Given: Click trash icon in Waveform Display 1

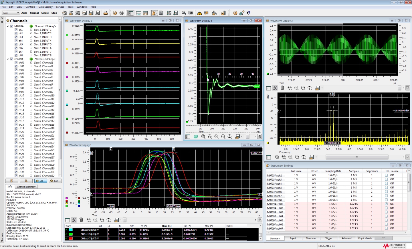Looking at the screenshot, I should [81, 220].
